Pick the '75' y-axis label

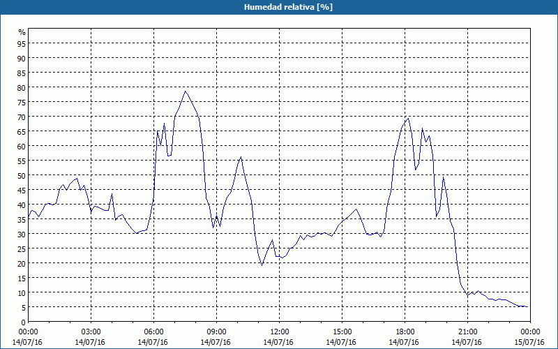[x=22, y=102]
